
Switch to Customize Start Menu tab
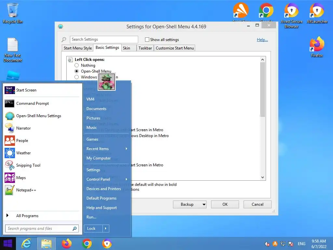coord(175,48)
